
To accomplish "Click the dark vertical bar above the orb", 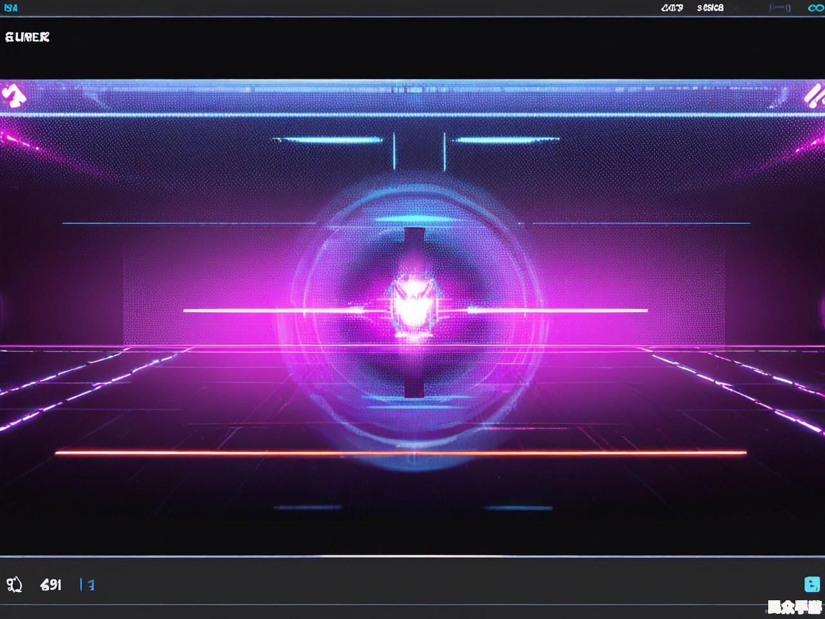I will (x=413, y=244).
